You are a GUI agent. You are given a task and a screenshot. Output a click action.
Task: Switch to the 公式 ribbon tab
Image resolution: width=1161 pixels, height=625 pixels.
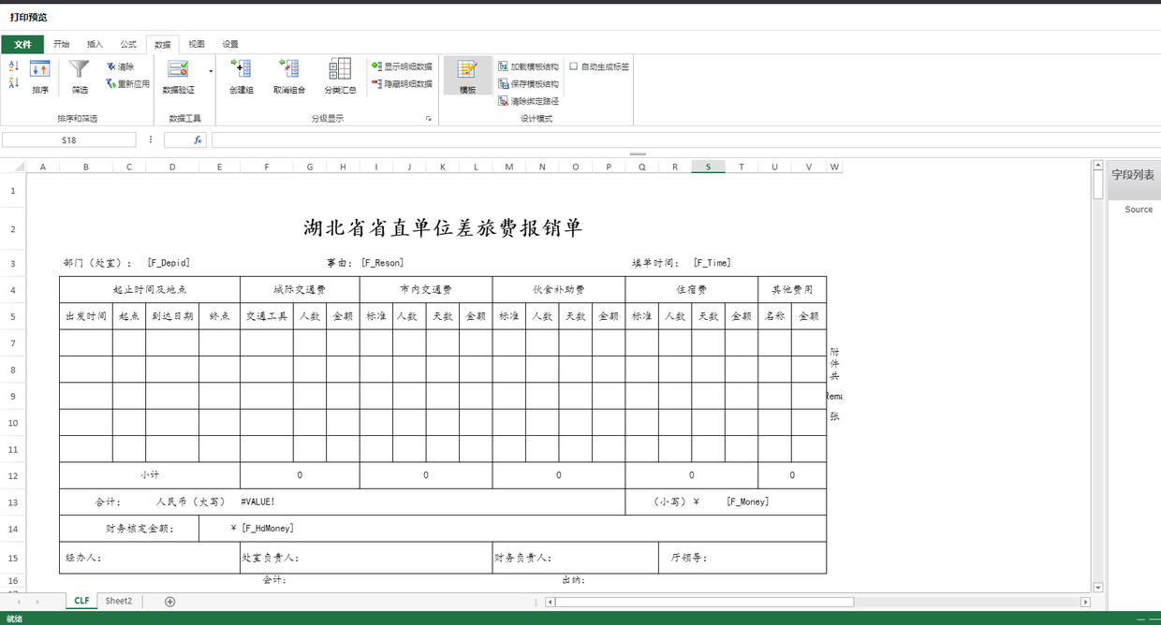128,44
